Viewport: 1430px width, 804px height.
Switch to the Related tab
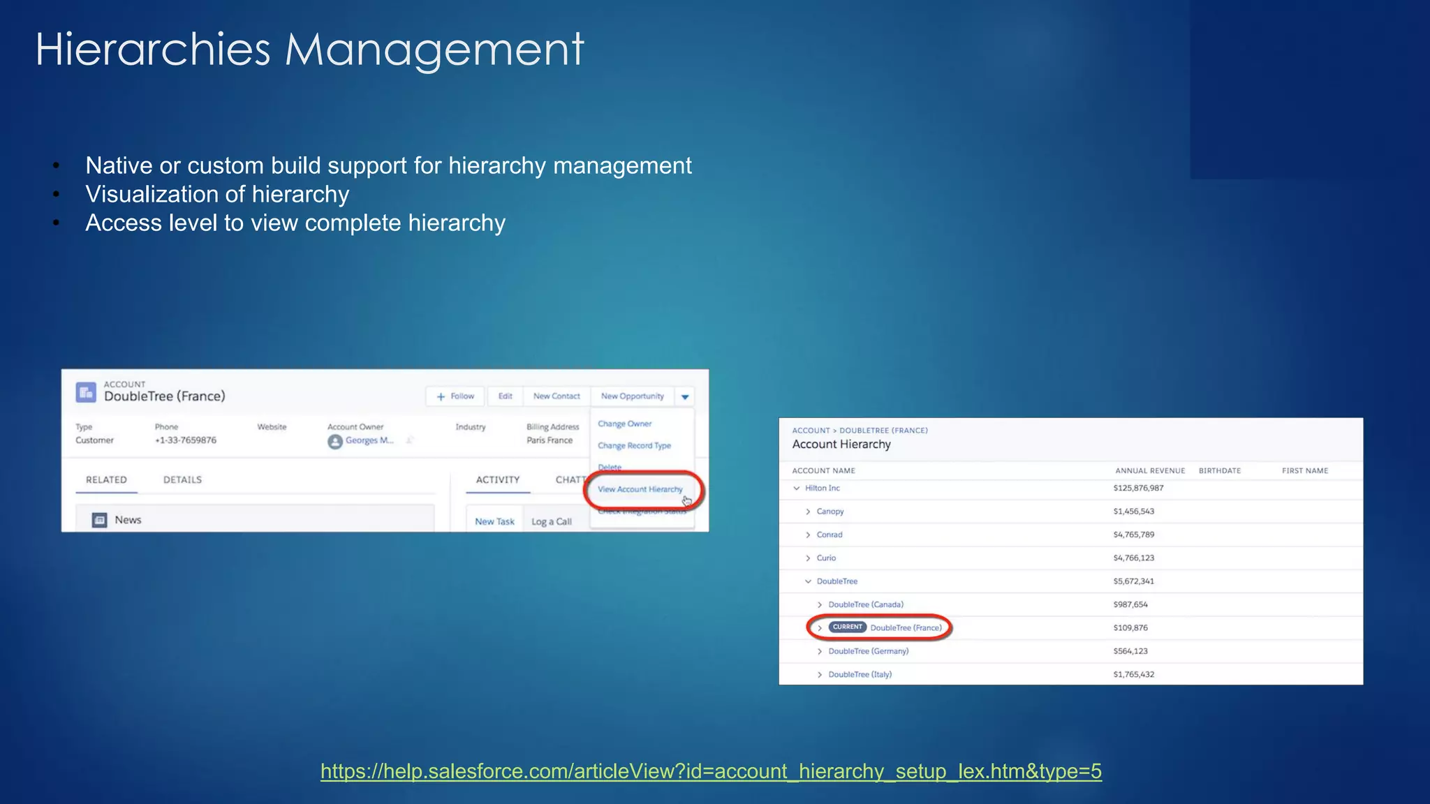[106, 479]
